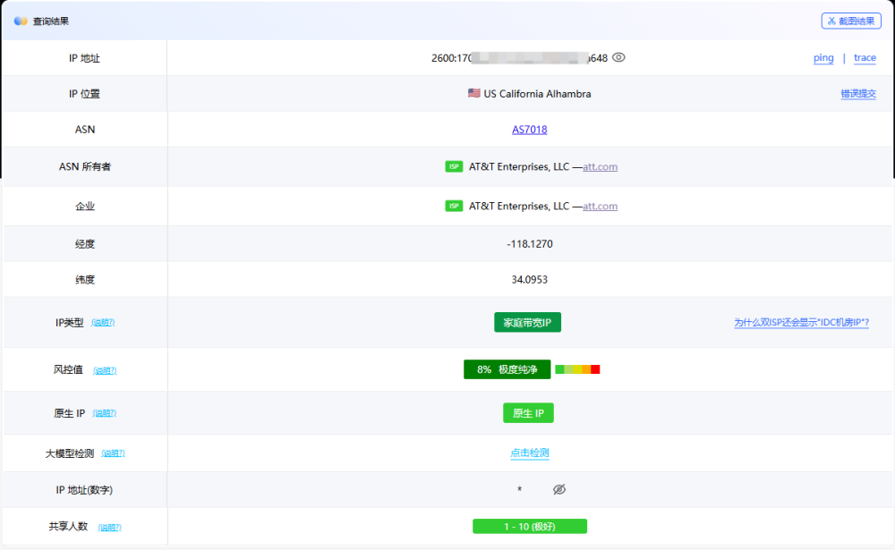The height and width of the screenshot is (550, 895).
Task: Open 说明 help link next to 原生 IP
Action: [105, 413]
